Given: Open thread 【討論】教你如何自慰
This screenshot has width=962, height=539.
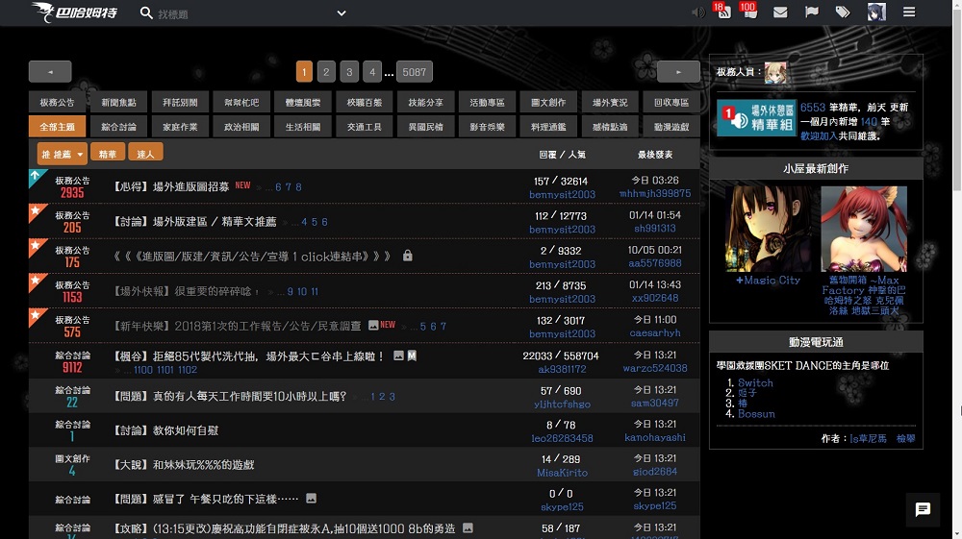Looking at the screenshot, I should coord(166,430).
